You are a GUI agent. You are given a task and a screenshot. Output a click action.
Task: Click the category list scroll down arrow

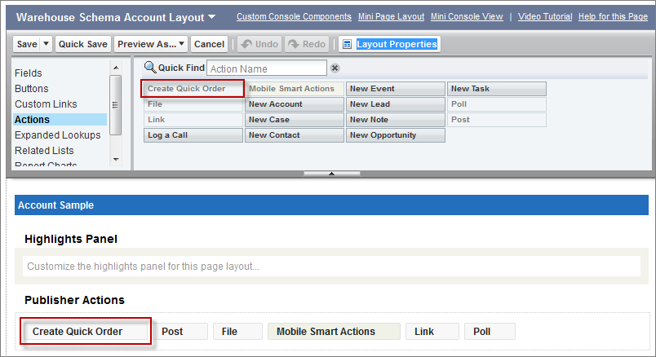[116, 159]
